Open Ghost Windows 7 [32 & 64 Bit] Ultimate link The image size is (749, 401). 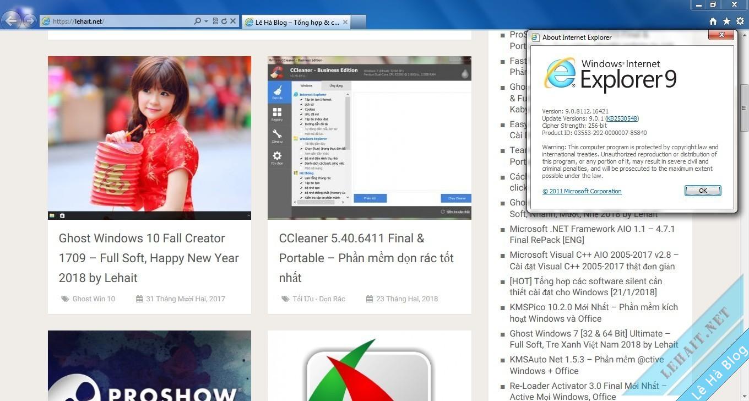594,339
